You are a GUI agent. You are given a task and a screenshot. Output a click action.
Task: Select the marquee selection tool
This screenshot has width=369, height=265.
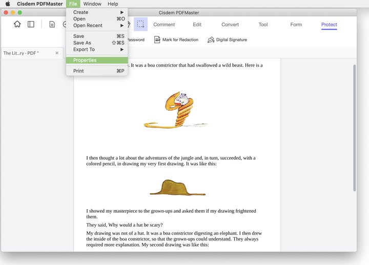(140, 24)
